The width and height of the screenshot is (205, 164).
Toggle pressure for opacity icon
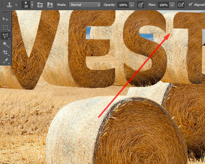click(x=141, y=5)
